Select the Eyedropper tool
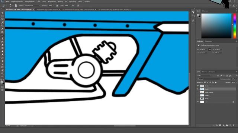 2,29
